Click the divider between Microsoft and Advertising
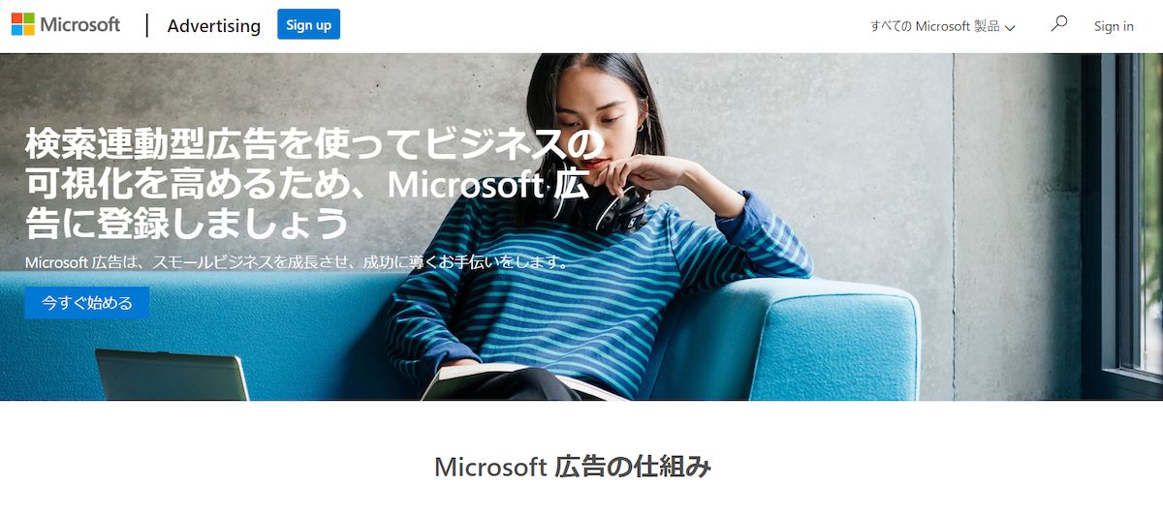The height and width of the screenshot is (515, 1163). coord(147,25)
